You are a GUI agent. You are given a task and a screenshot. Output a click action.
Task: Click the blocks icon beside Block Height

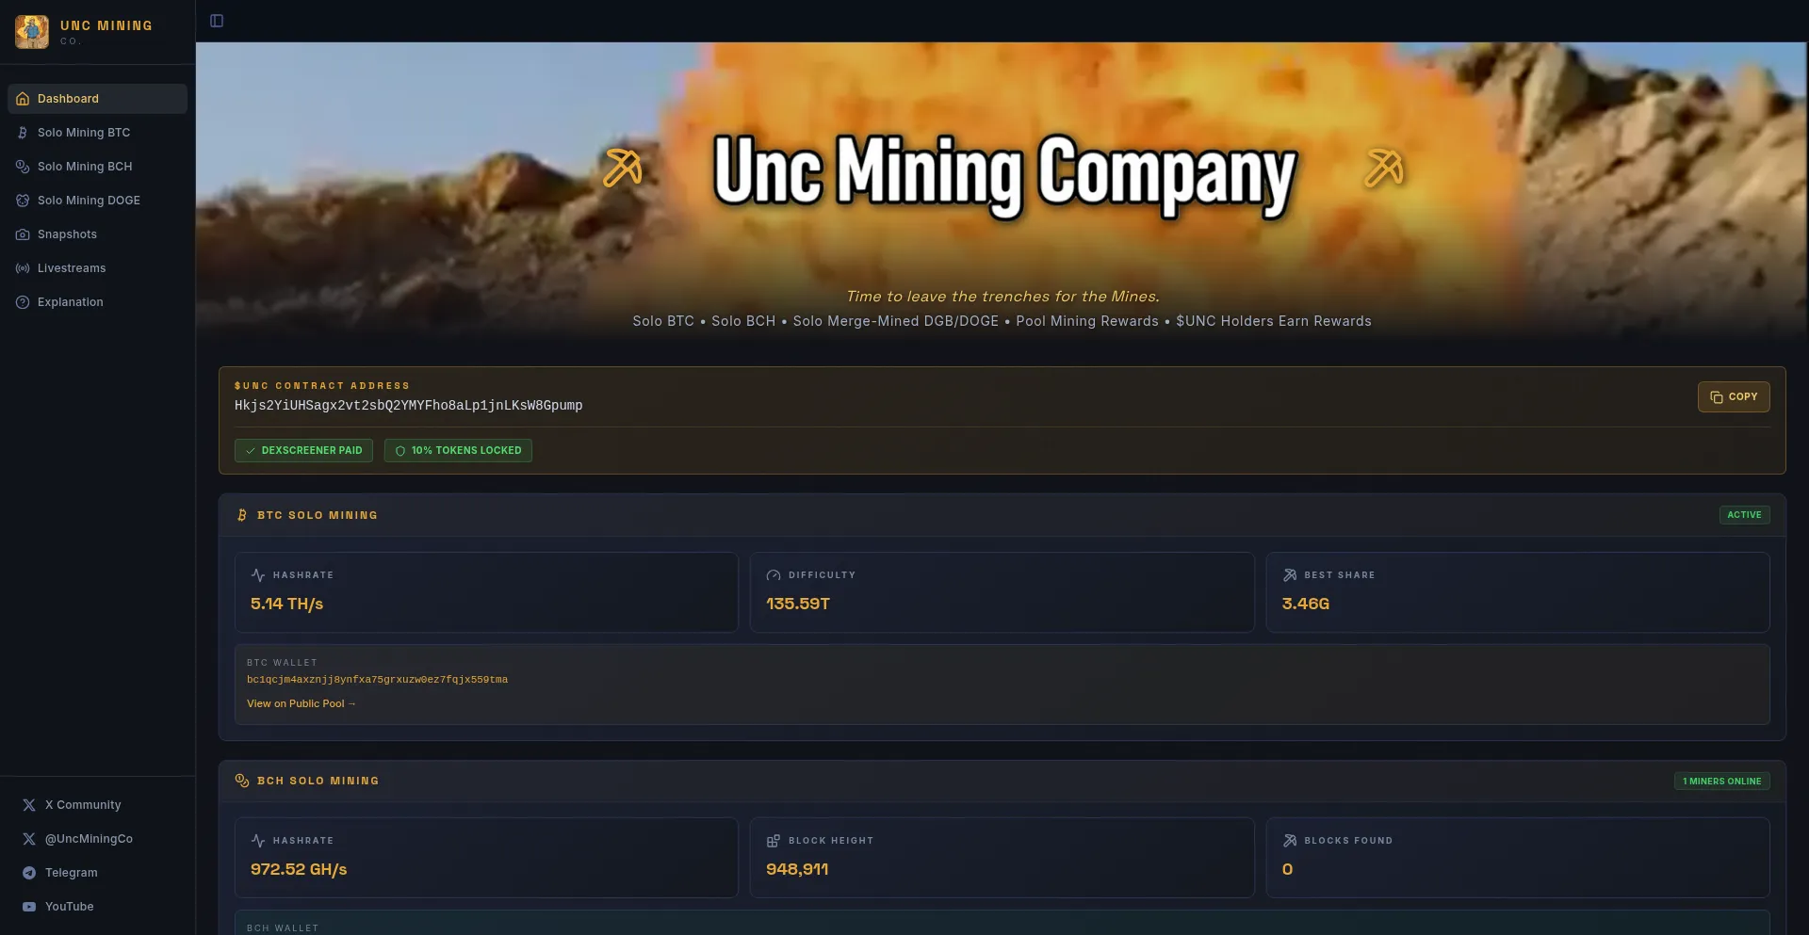click(774, 841)
